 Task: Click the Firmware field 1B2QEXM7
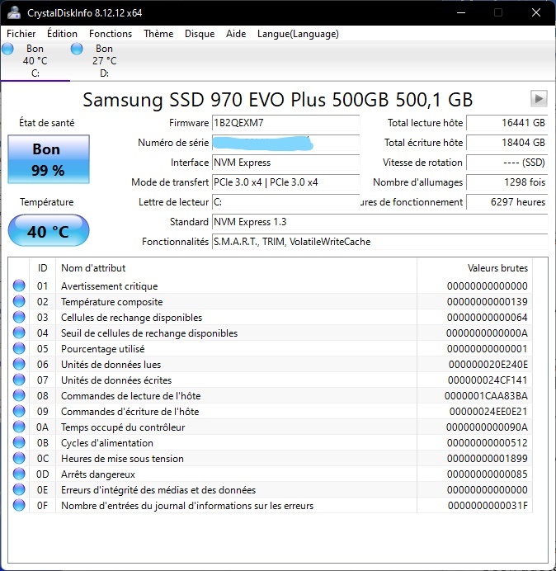[285, 123]
